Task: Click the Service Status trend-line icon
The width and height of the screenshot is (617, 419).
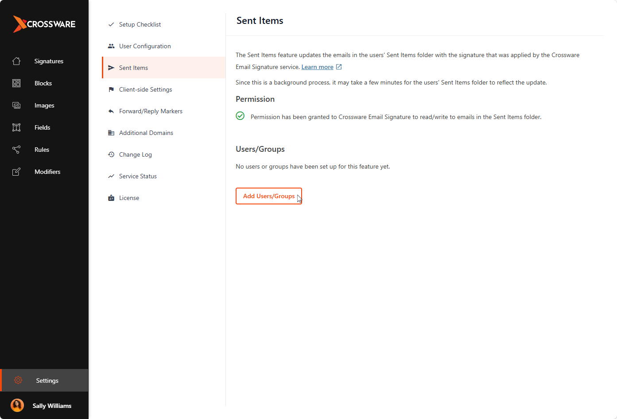Action: (111, 176)
